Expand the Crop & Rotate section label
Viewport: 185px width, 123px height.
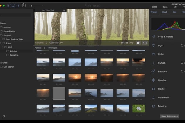(x=166, y=37)
